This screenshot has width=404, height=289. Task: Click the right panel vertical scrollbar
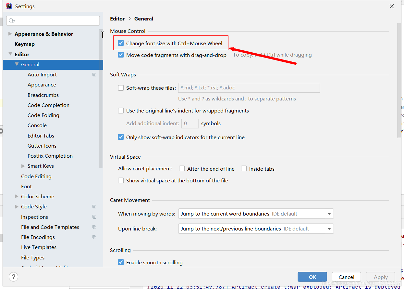point(399,81)
